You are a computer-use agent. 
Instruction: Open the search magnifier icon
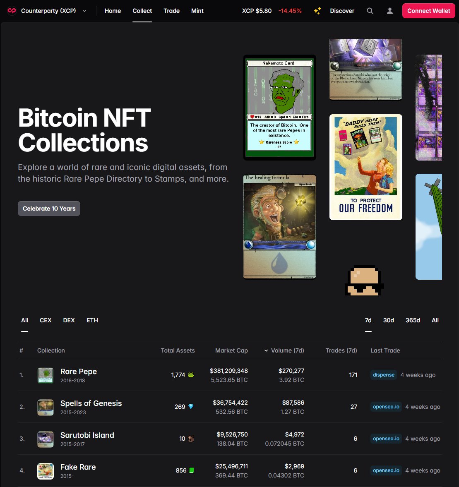(370, 11)
